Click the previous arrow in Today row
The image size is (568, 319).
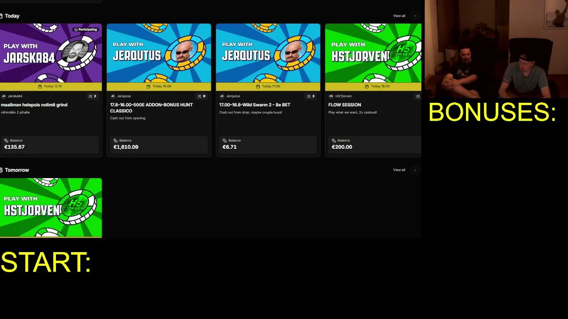415,16
